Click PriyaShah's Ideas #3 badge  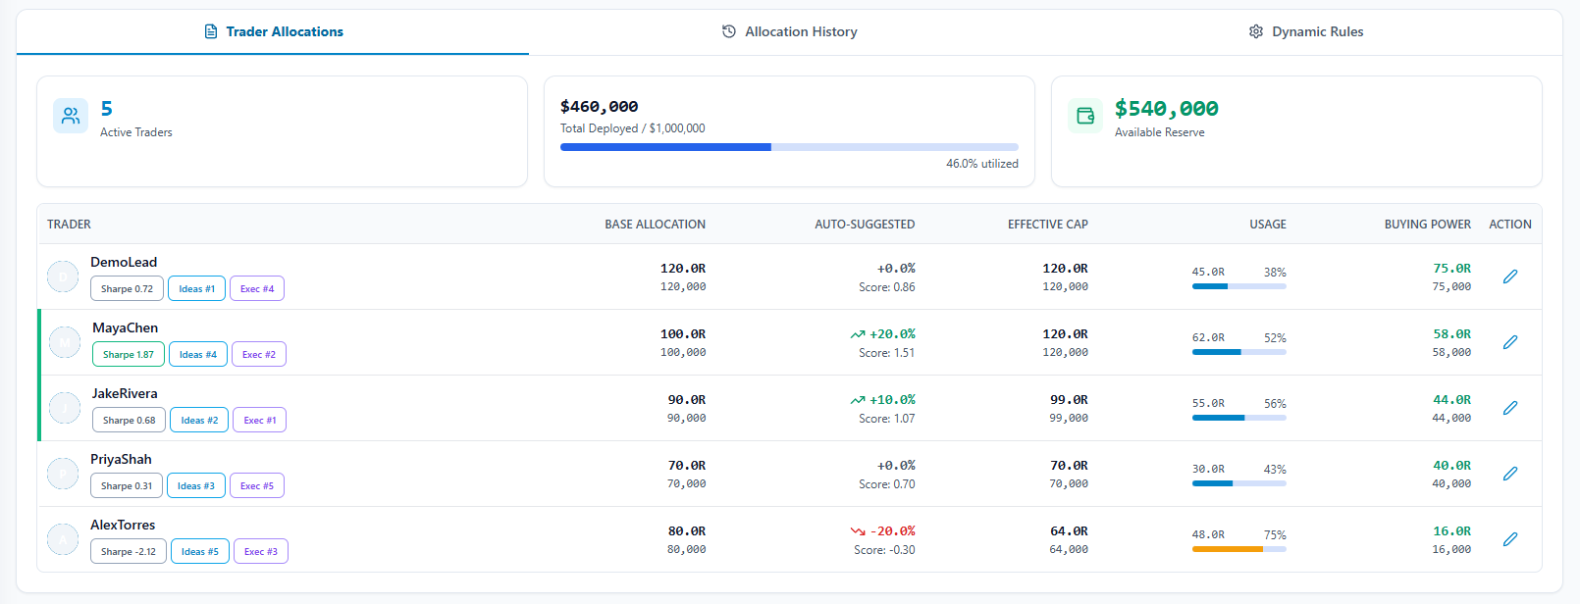click(196, 486)
